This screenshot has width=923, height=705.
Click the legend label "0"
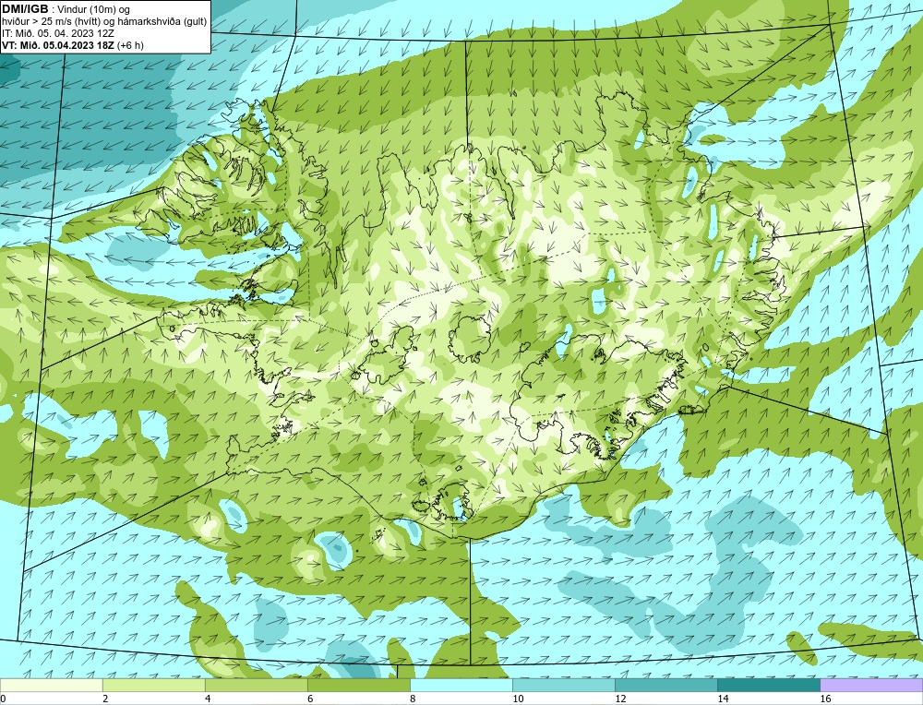point(4,699)
